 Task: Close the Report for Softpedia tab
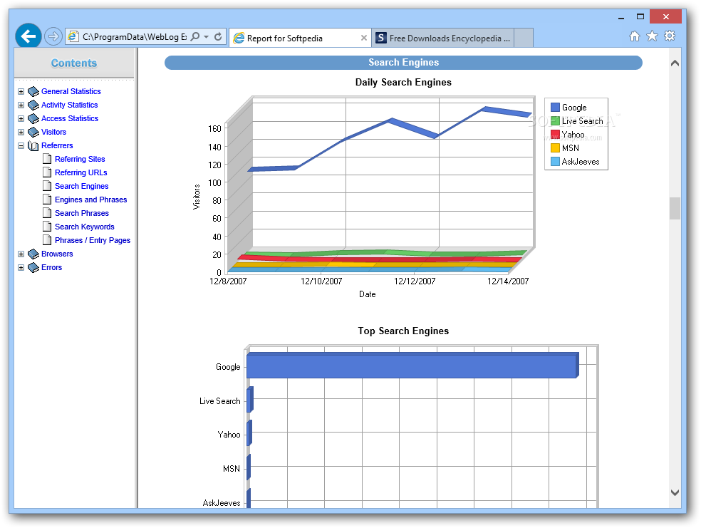[364, 38]
